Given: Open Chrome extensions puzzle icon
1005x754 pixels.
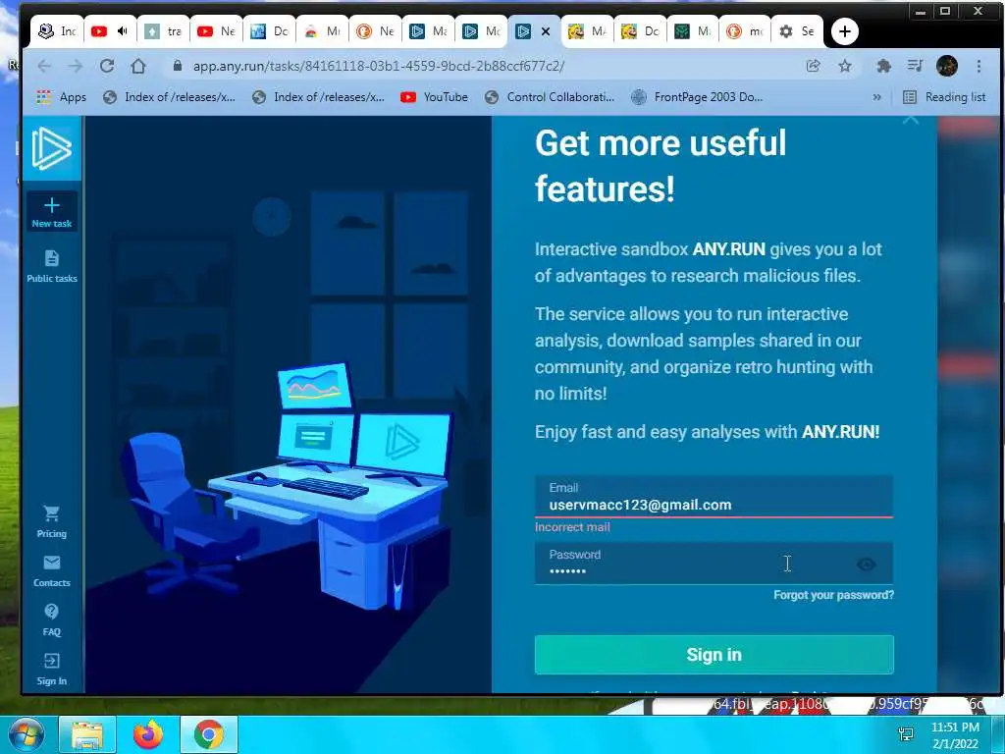Looking at the screenshot, I should coord(884,66).
